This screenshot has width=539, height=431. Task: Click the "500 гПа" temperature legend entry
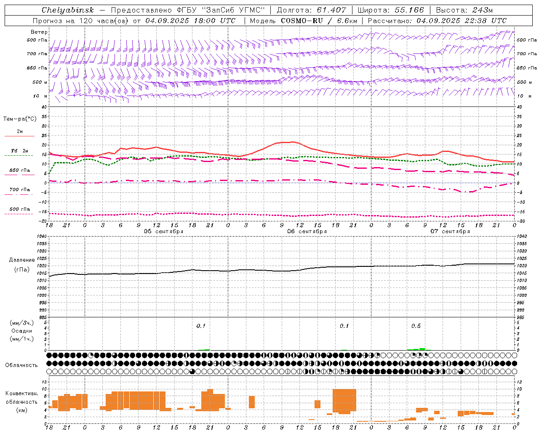tap(20, 209)
